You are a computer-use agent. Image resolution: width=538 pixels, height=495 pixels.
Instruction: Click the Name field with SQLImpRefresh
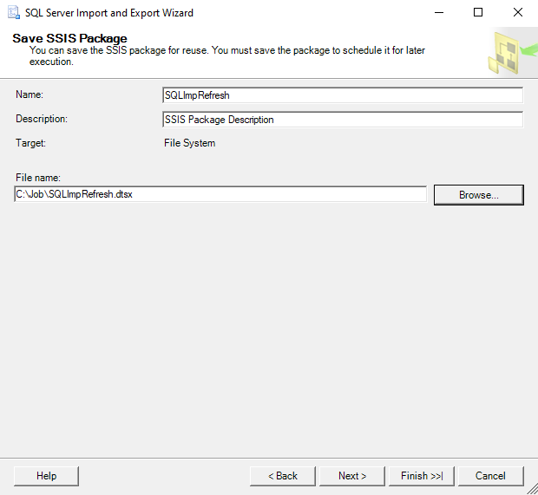tap(343, 95)
